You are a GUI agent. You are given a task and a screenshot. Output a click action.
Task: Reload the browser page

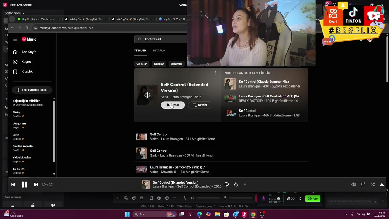[x=27, y=28]
